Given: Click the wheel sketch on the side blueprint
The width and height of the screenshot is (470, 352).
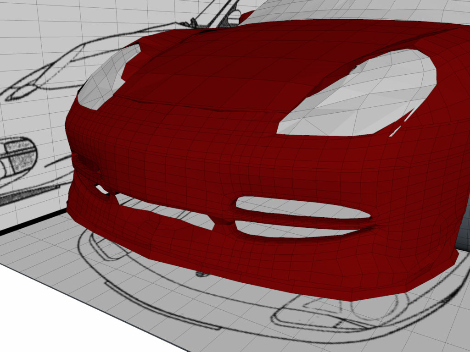Looking at the screenshot, I should pyautogui.click(x=18, y=156).
